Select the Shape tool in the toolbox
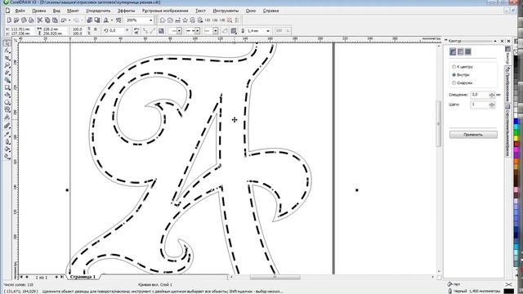The height and width of the screenshot is (294, 523). 7,51
